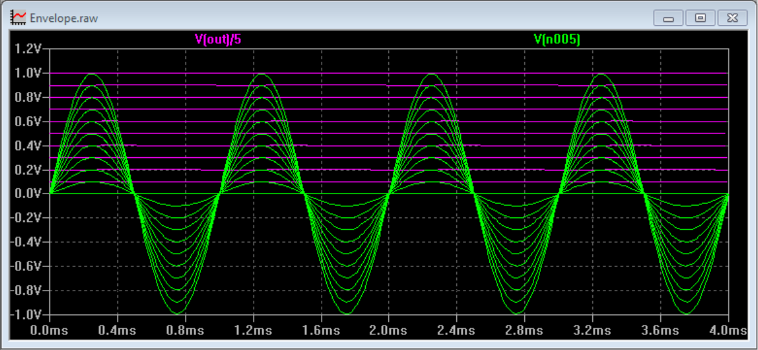This screenshot has width=758, height=350.
Task: Click the Envelope.raw waveform window icon
Action: [x=19, y=17]
